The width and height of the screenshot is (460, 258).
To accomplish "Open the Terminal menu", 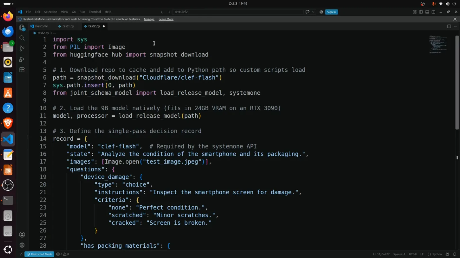I will click(x=95, y=12).
